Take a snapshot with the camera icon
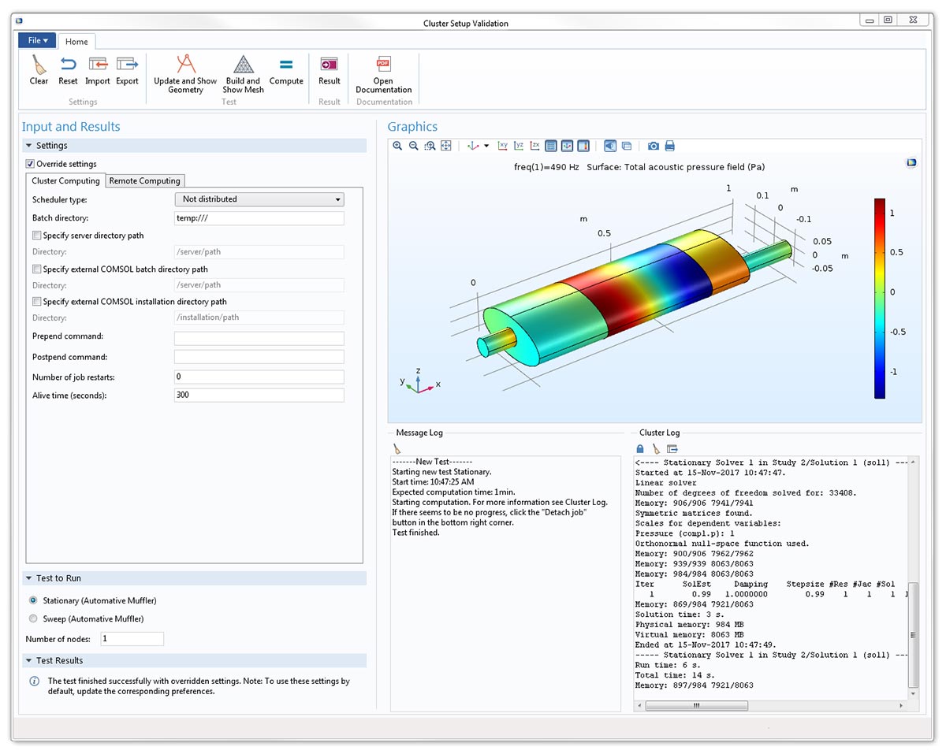 pyautogui.click(x=654, y=146)
